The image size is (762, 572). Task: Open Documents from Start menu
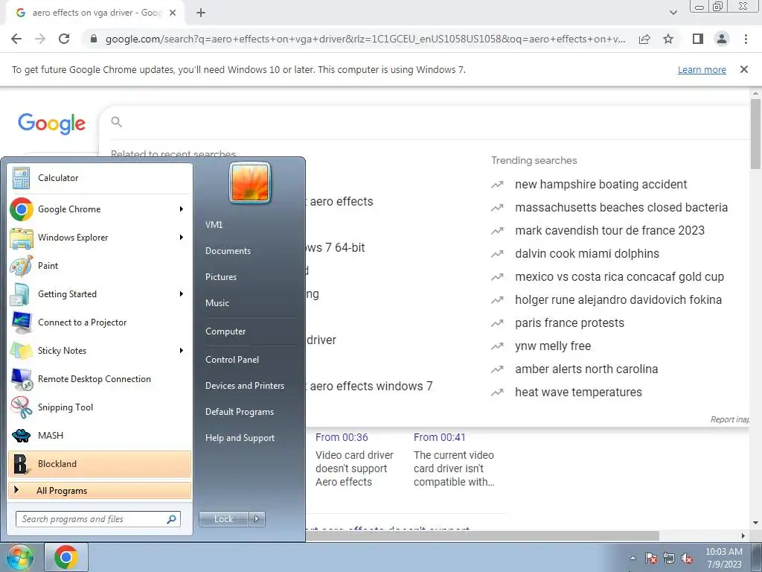click(228, 251)
